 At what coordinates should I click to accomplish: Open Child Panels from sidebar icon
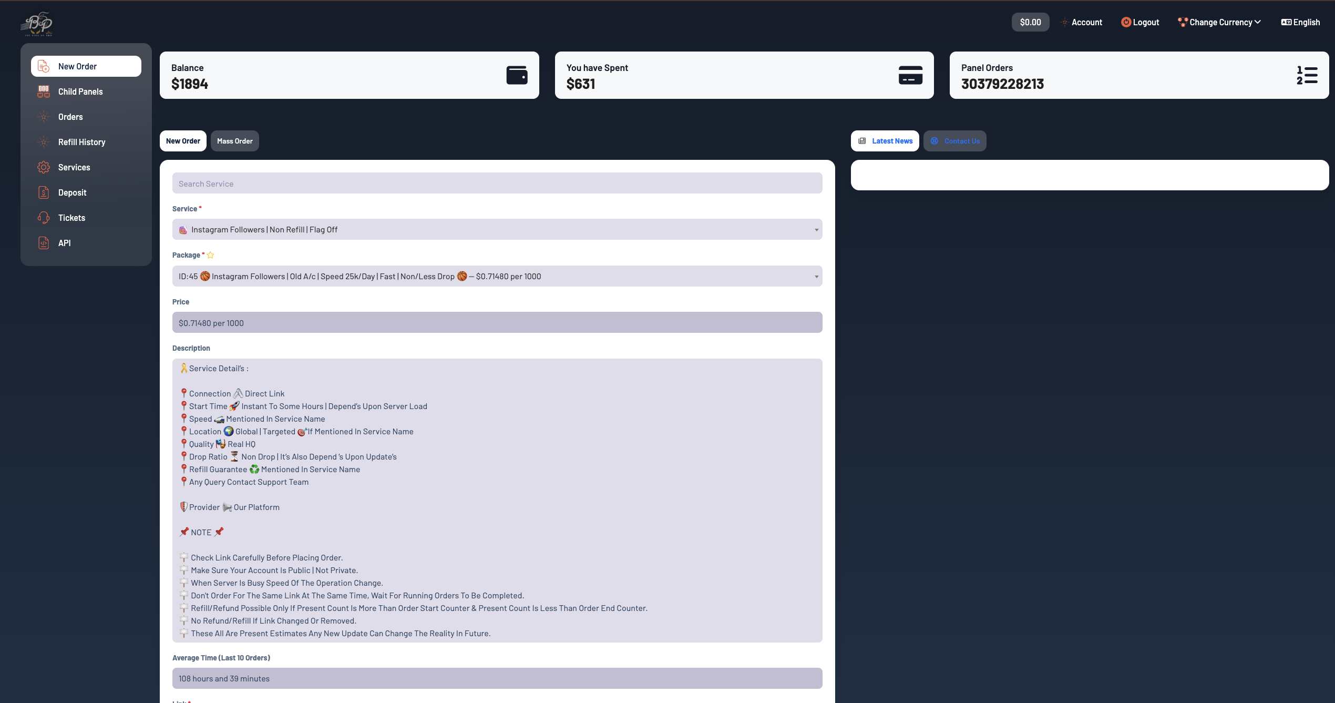[x=44, y=91]
